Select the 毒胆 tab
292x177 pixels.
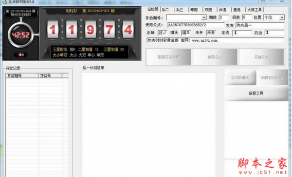click(194, 10)
